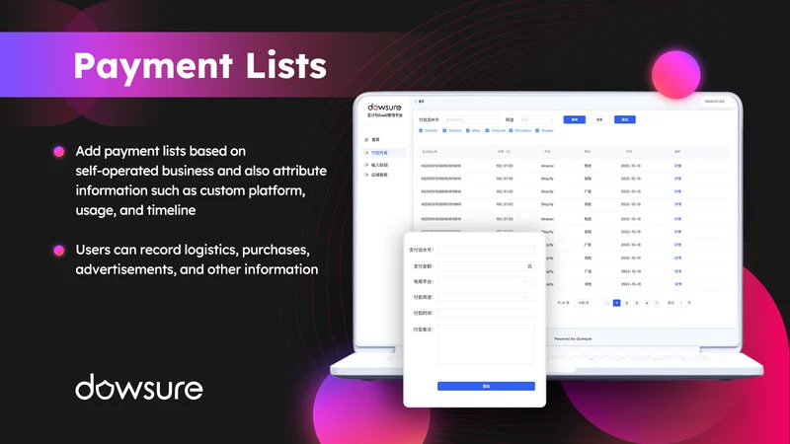Image resolution: width=790 pixels, height=444 pixels.
Task: Open the details link in the first table row
Action: point(677,166)
